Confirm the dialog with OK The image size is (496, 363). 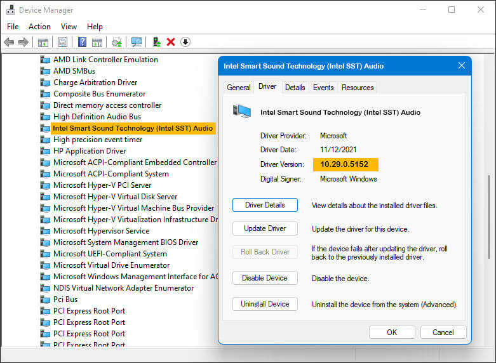point(392,333)
